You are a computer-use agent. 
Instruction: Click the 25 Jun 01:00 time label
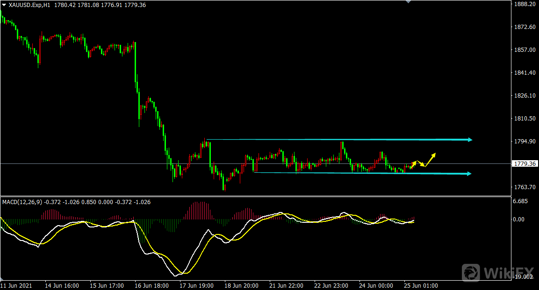(x=421, y=285)
